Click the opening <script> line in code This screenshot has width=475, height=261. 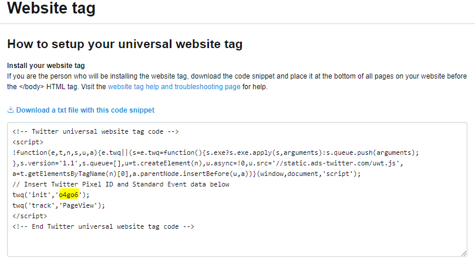(28, 142)
